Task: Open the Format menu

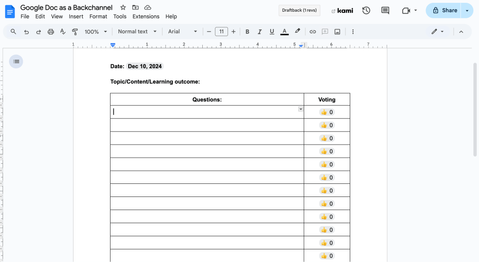Action: (98, 16)
